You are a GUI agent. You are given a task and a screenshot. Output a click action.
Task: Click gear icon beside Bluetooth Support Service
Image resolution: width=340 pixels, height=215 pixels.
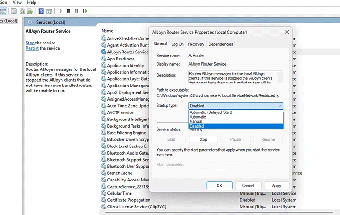pyautogui.click(x=104, y=159)
